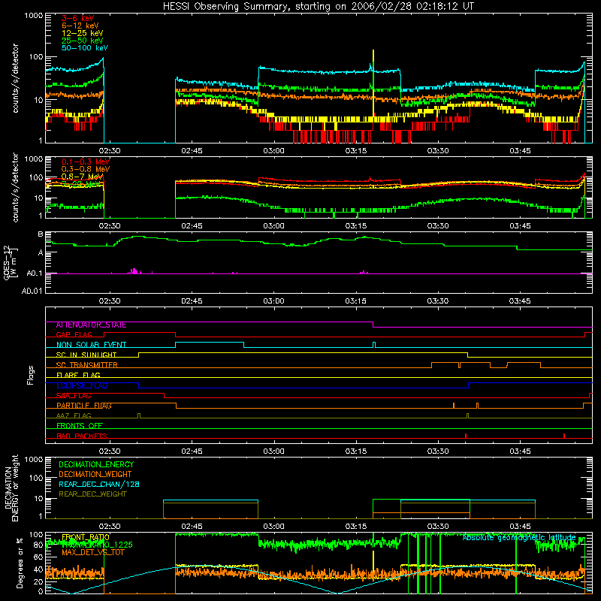Click the magenta GOES bump near 02:35
This screenshot has width=601, height=601.
click(x=134, y=271)
